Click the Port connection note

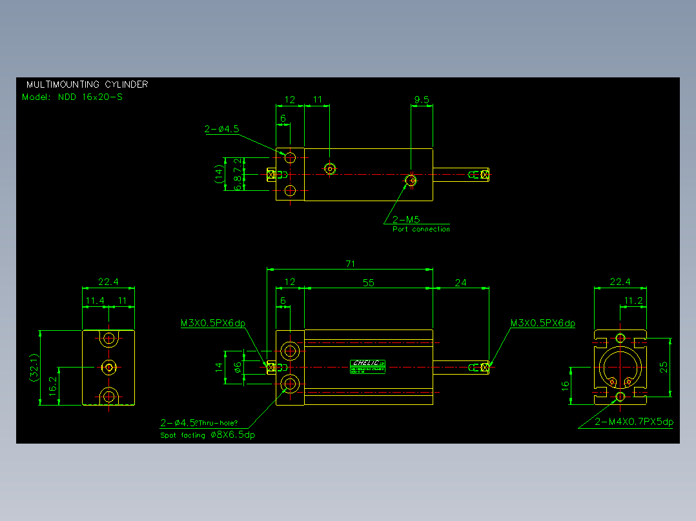click(x=421, y=230)
